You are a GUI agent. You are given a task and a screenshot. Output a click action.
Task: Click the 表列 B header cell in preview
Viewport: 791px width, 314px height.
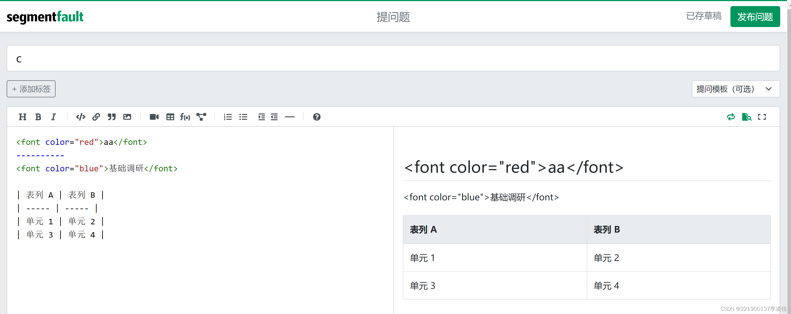679,230
